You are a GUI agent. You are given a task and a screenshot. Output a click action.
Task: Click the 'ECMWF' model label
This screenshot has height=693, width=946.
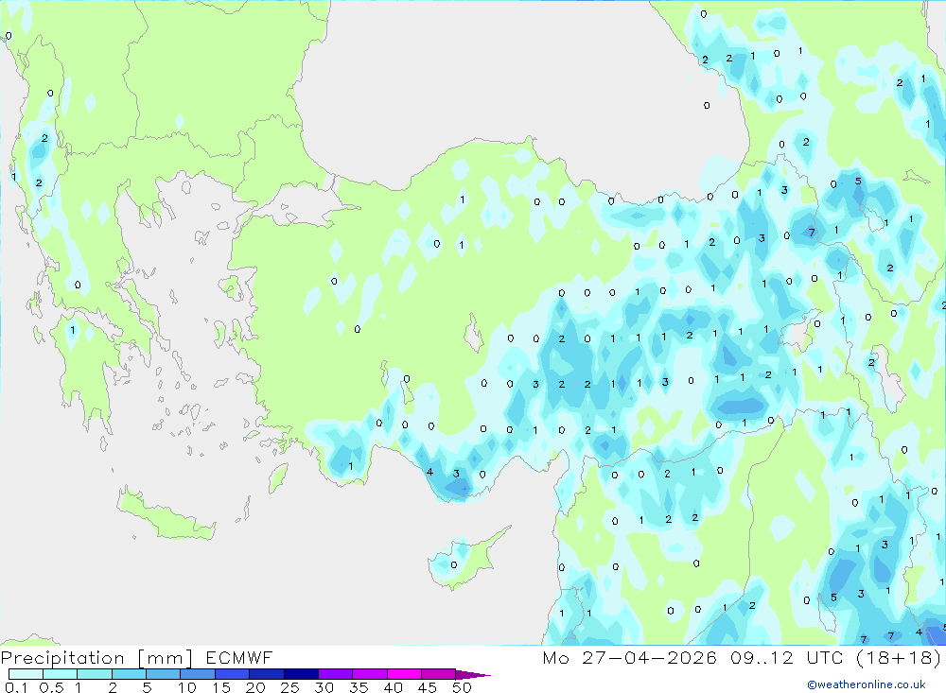239,657
